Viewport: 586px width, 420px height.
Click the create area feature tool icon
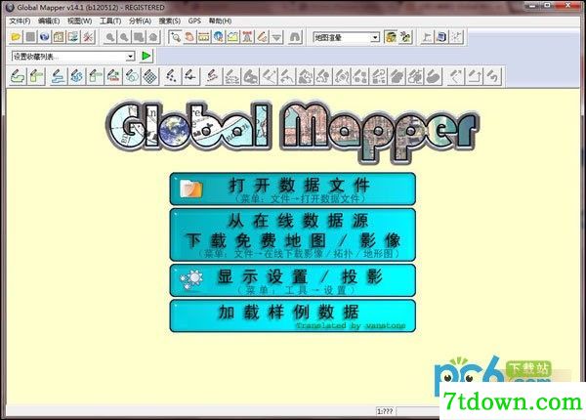point(18,76)
